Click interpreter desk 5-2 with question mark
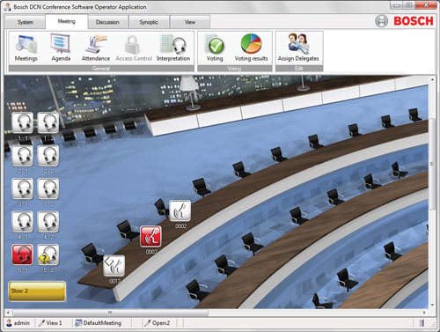This screenshot has height=332, width=440. 48,255
